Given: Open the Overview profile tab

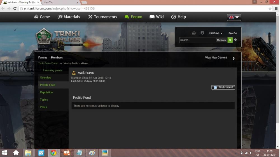Looking at the screenshot, I should click(45, 78).
